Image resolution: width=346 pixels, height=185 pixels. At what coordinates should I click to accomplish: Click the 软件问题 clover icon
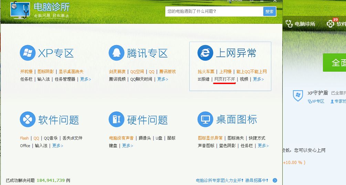pyautogui.click(x=28, y=119)
